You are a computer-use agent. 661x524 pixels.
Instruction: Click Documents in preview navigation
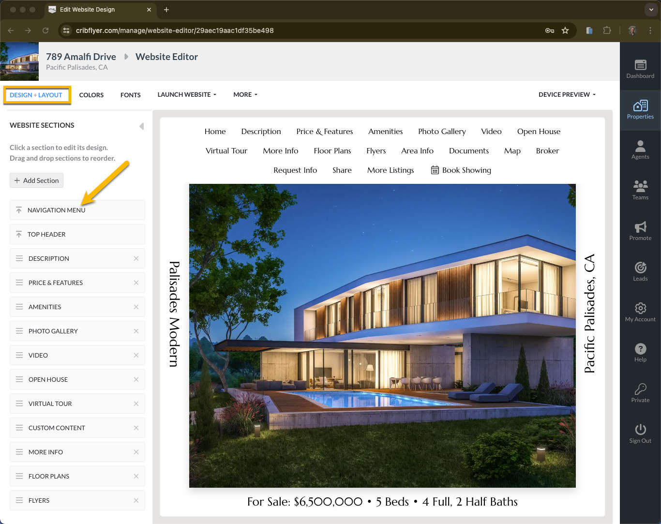[x=469, y=151]
